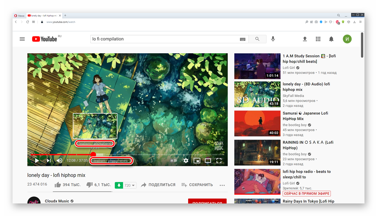The image size is (377, 216).
Task: Open the on-screen keyboard in search box
Action: coord(242,39)
